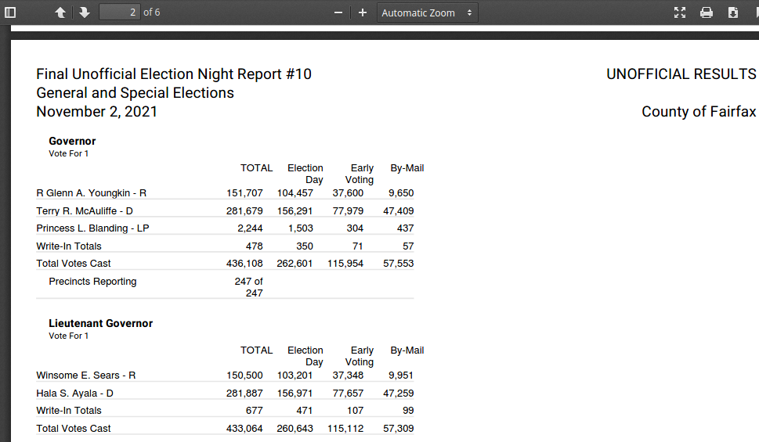Click Governor By-Mail column header
Image resolution: width=759 pixels, height=442 pixels.
(x=407, y=168)
